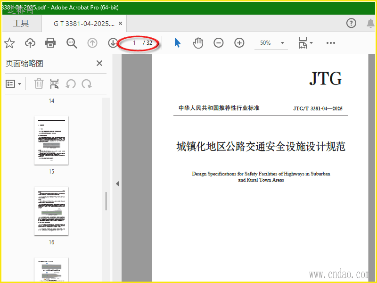
Task: Close the 页面缩略图 panel
Action: pos(99,63)
